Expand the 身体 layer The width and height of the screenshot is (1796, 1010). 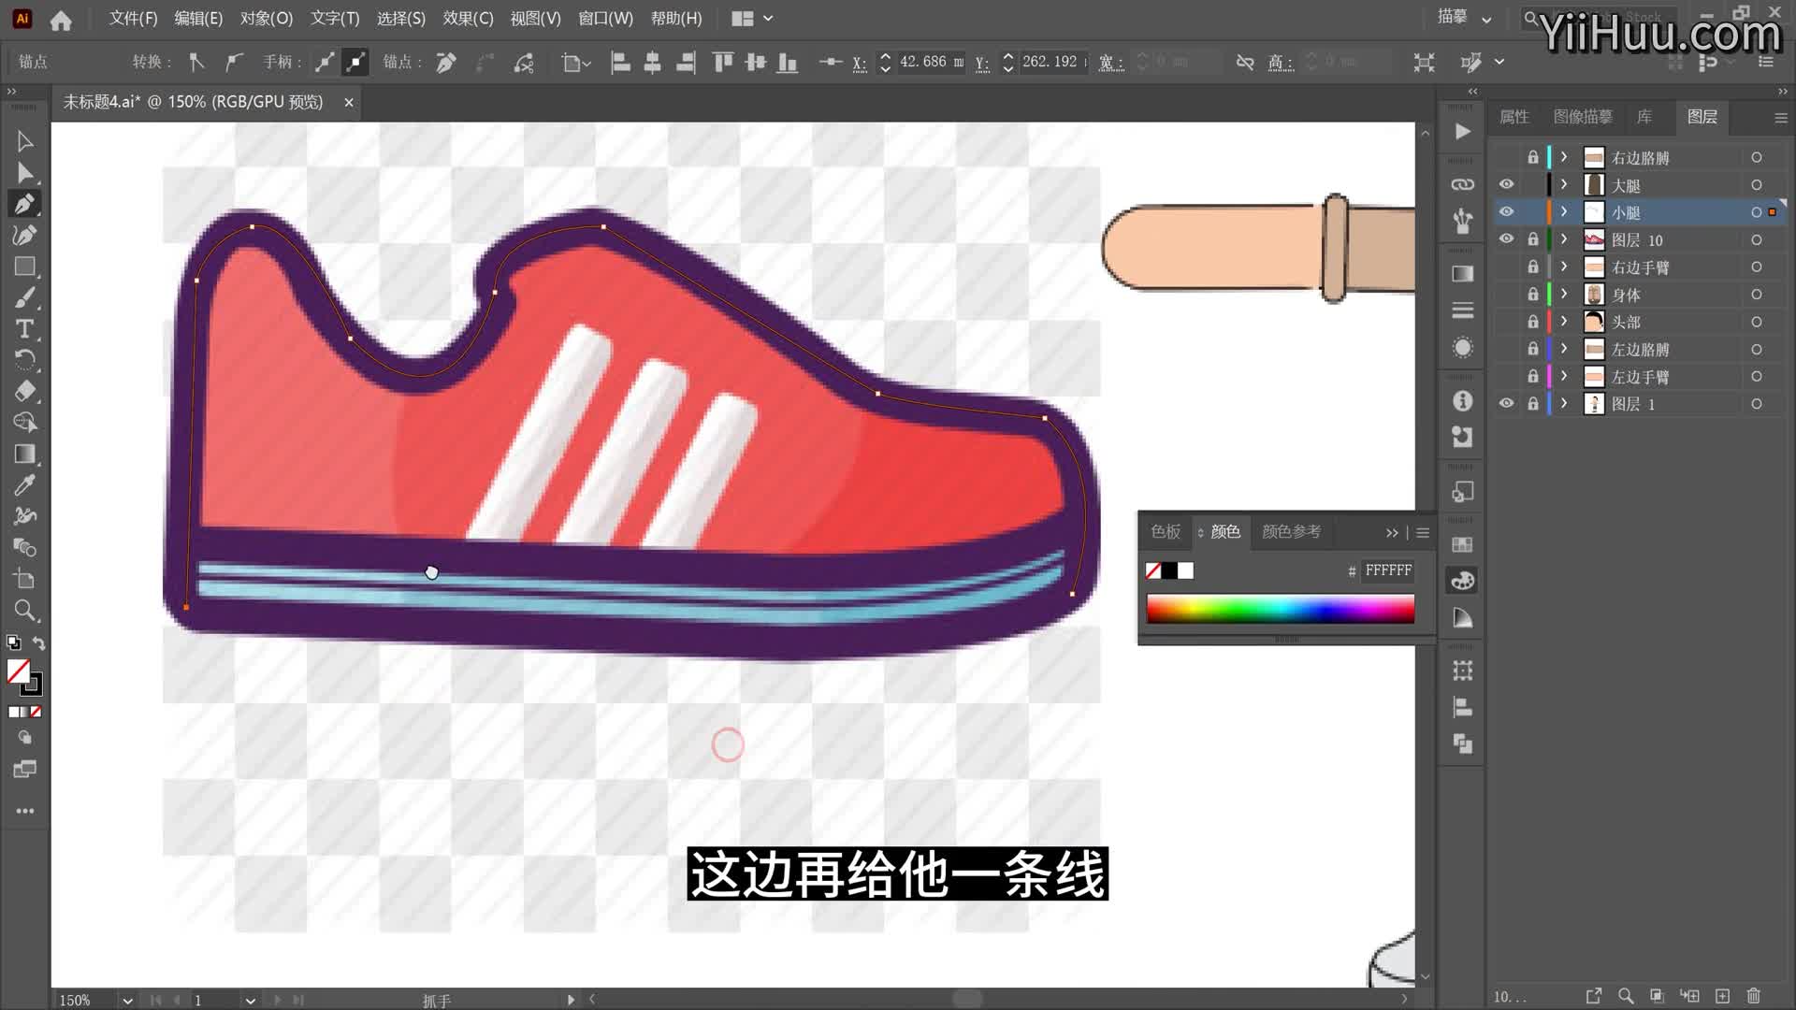[x=1563, y=295]
